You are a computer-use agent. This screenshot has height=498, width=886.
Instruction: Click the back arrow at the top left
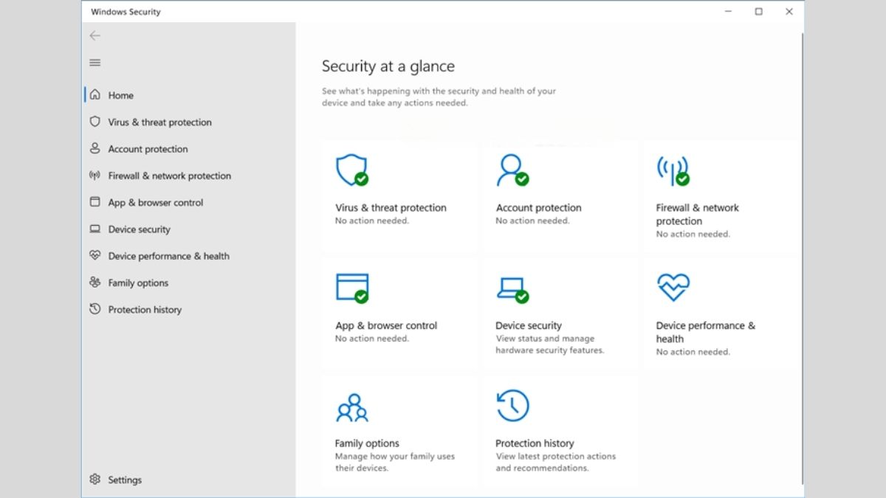95,35
